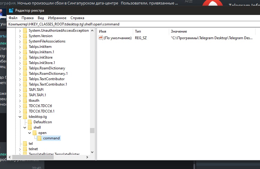Click the tree vertical scrollbar thumb
The width and height of the screenshot is (260, 169).
[x=92, y=130]
